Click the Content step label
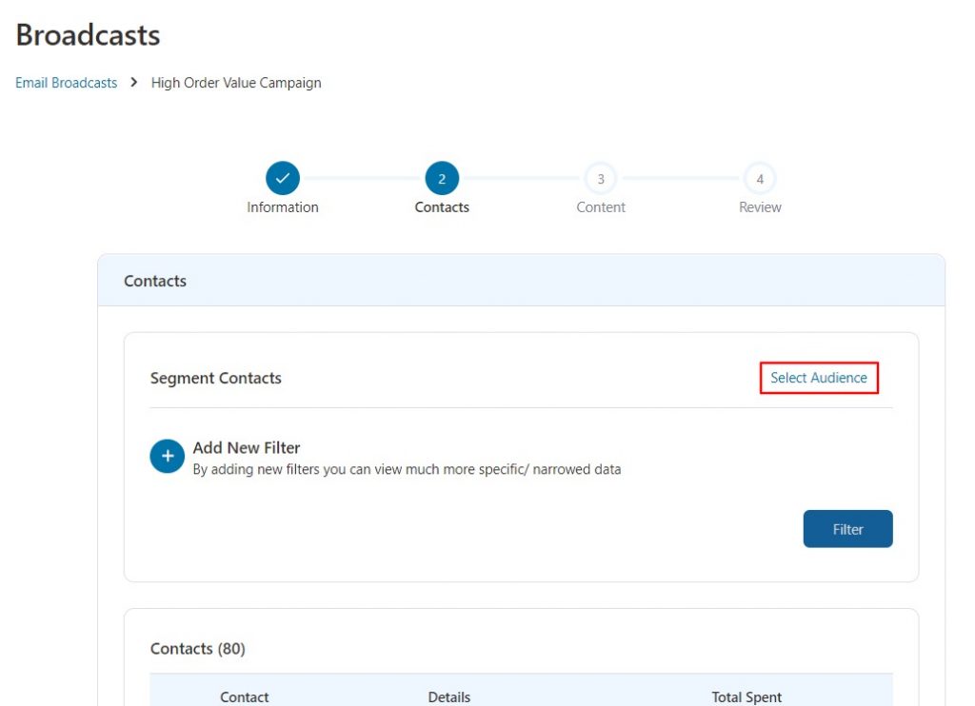The width and height of the screenshot is (975, 706). point(601,207)
